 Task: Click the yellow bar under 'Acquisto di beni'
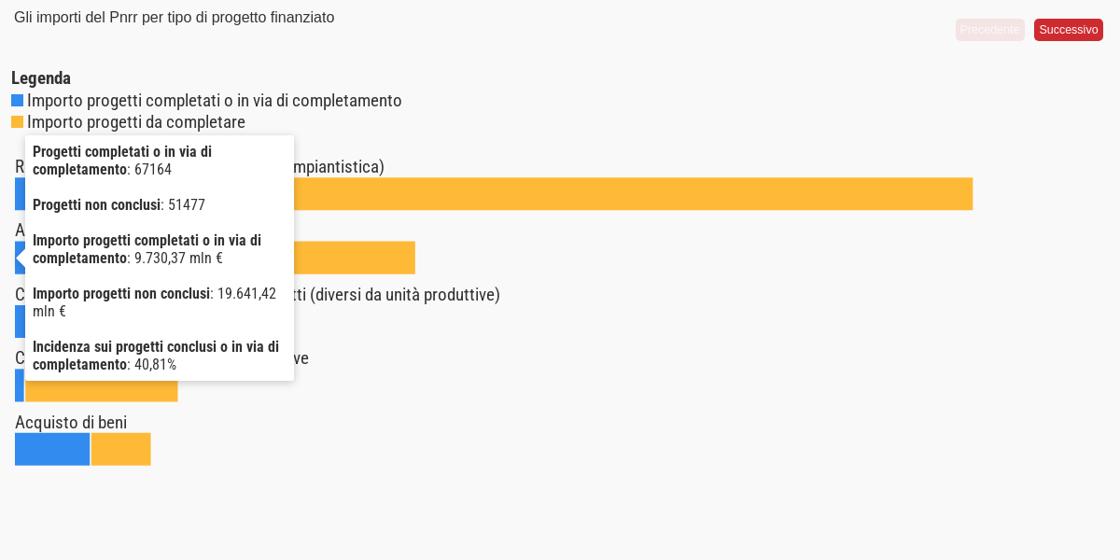point(120,449)
